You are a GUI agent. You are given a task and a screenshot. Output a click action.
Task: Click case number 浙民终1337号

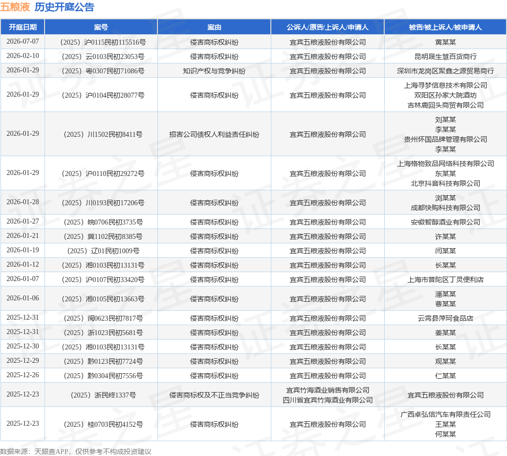[x=103, y=395]
